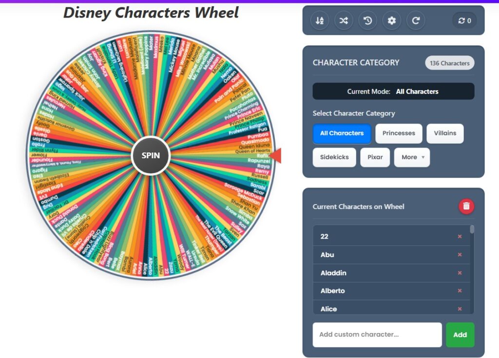Open the wheel settings gear icon
Viewport: 499px width, 358px height.
point(391,20)
